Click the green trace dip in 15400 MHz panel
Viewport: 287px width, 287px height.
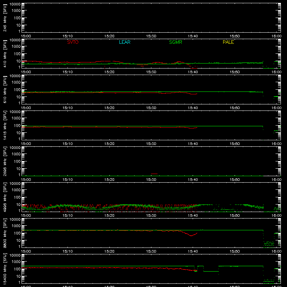211,271
